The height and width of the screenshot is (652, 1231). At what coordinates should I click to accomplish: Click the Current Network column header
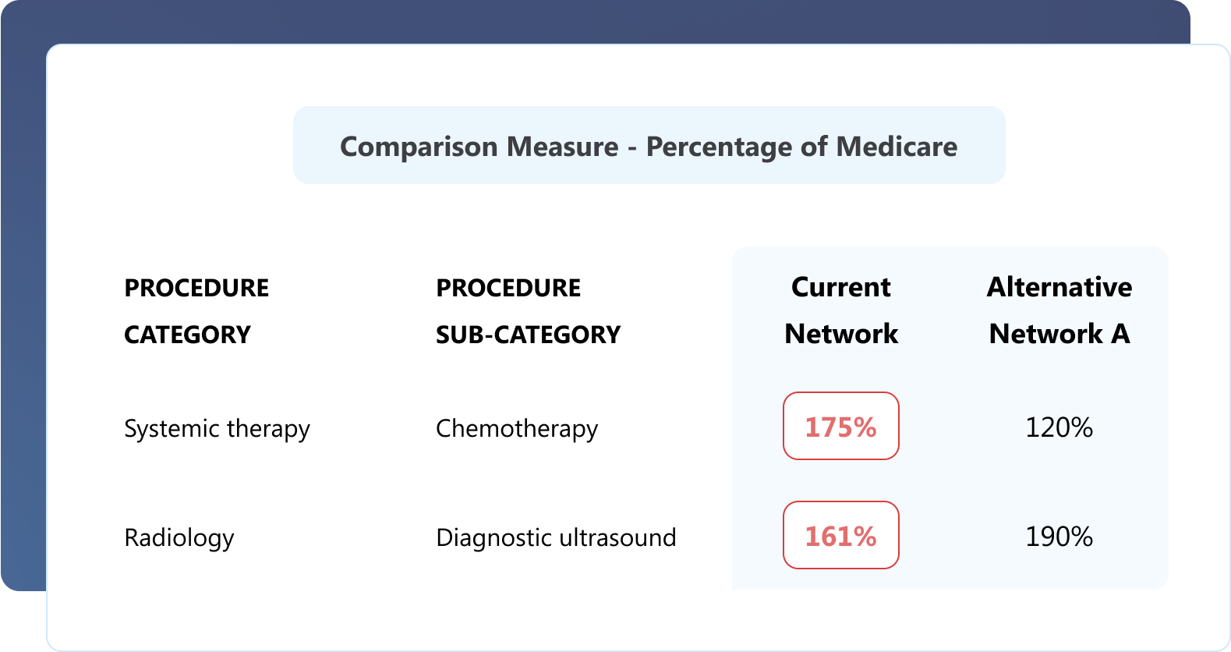coord(840,310)
